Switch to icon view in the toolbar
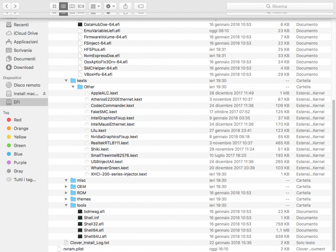336x252 pixels. click(54, 6)
